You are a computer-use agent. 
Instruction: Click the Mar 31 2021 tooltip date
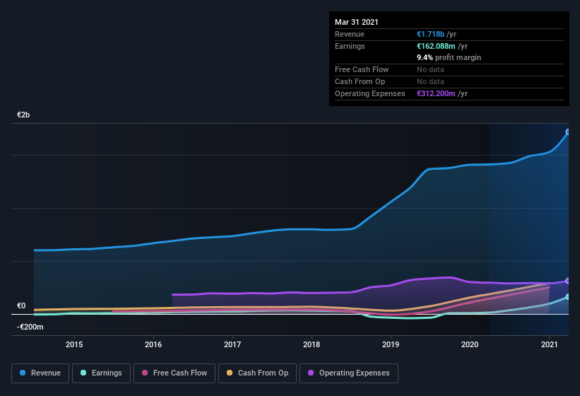(357, 22)
